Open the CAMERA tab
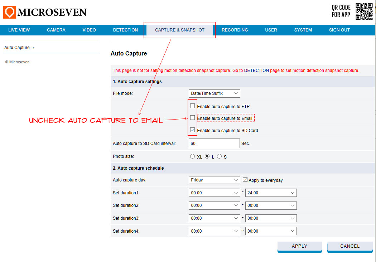This screenshot has width=376, height=262. [x=56, y=30]
